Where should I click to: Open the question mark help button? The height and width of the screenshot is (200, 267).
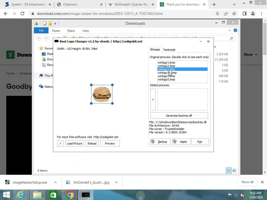(60, 143)
